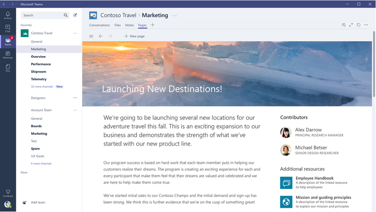Open Alex Darrow contributor profile
The height and width of the screenshot is (212, 376).
click(308, 130)
